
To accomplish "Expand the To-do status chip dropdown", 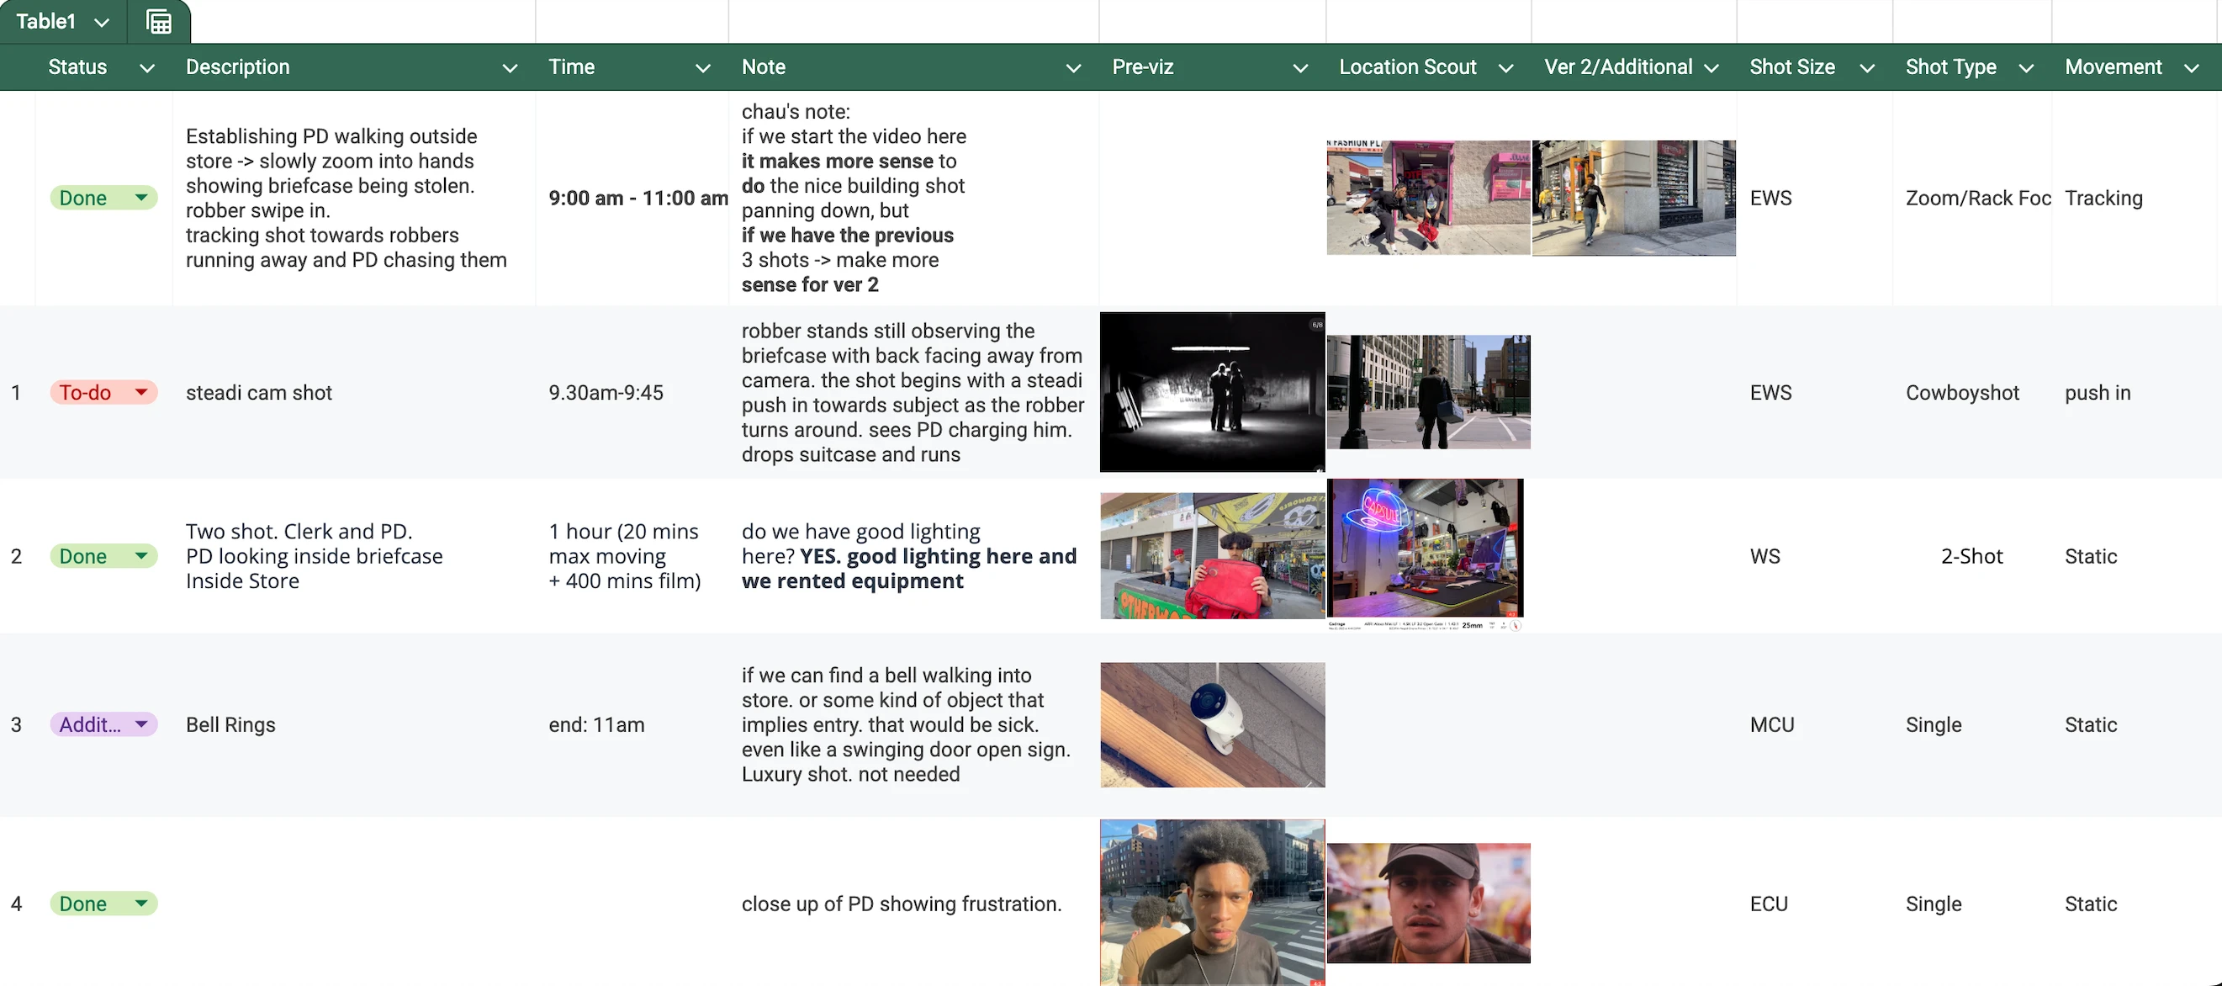I will (x=141, y=393).
